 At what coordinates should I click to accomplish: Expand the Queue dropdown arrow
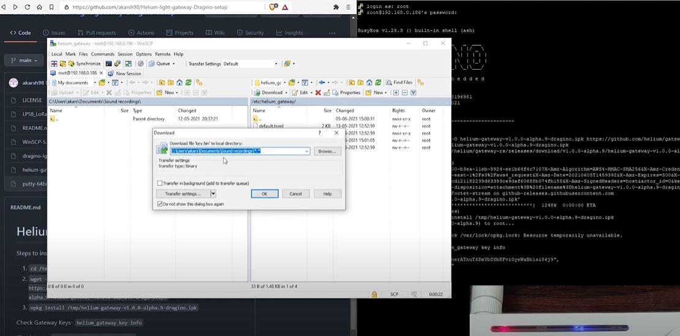[174, 64]
